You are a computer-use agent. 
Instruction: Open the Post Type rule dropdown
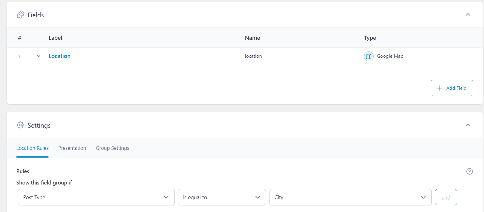96,197
